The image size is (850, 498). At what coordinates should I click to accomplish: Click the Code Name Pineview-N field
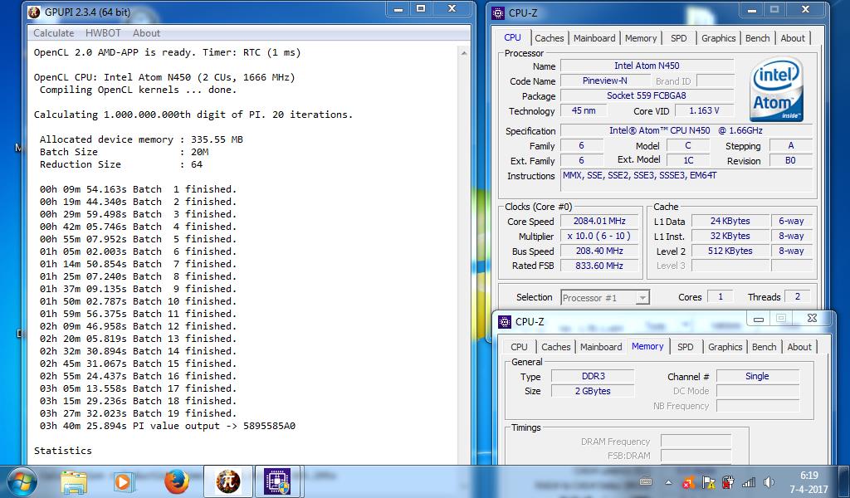pyautogui.click(x=605, y=81)
